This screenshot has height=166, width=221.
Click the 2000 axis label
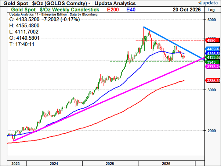coord(211,131)
